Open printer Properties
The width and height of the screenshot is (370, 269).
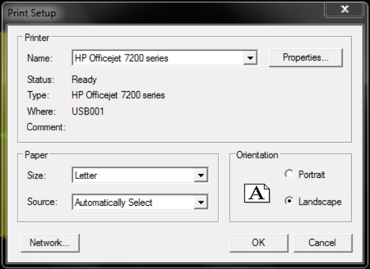coord(306,58)
